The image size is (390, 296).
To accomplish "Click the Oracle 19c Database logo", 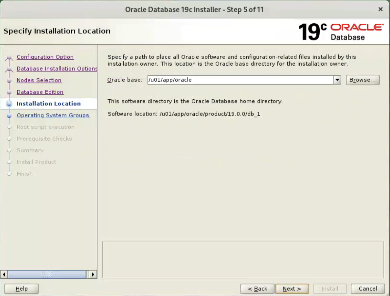I will [x=341, y=32].
